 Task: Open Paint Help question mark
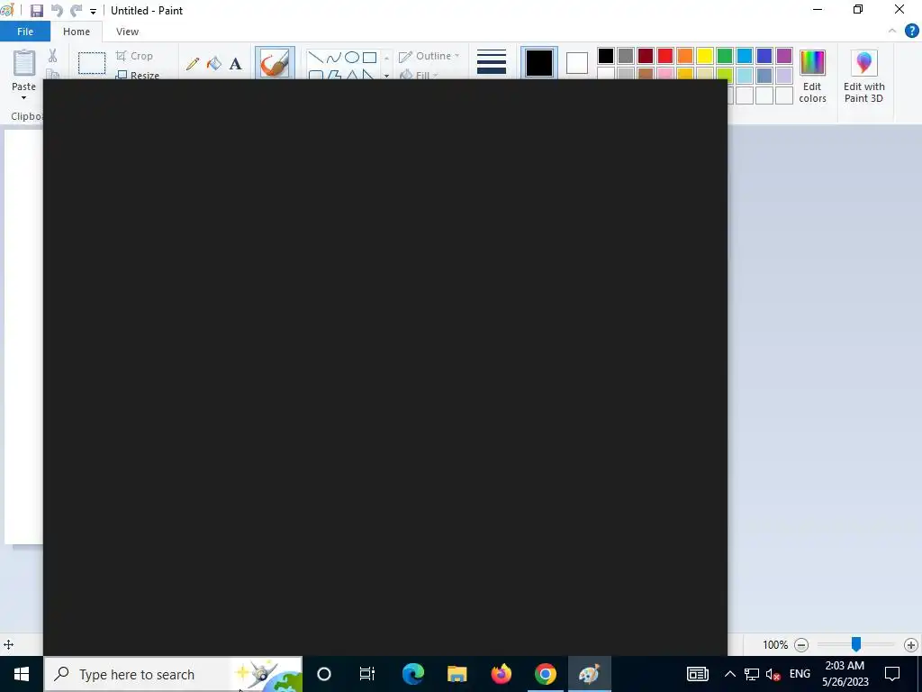911,32
